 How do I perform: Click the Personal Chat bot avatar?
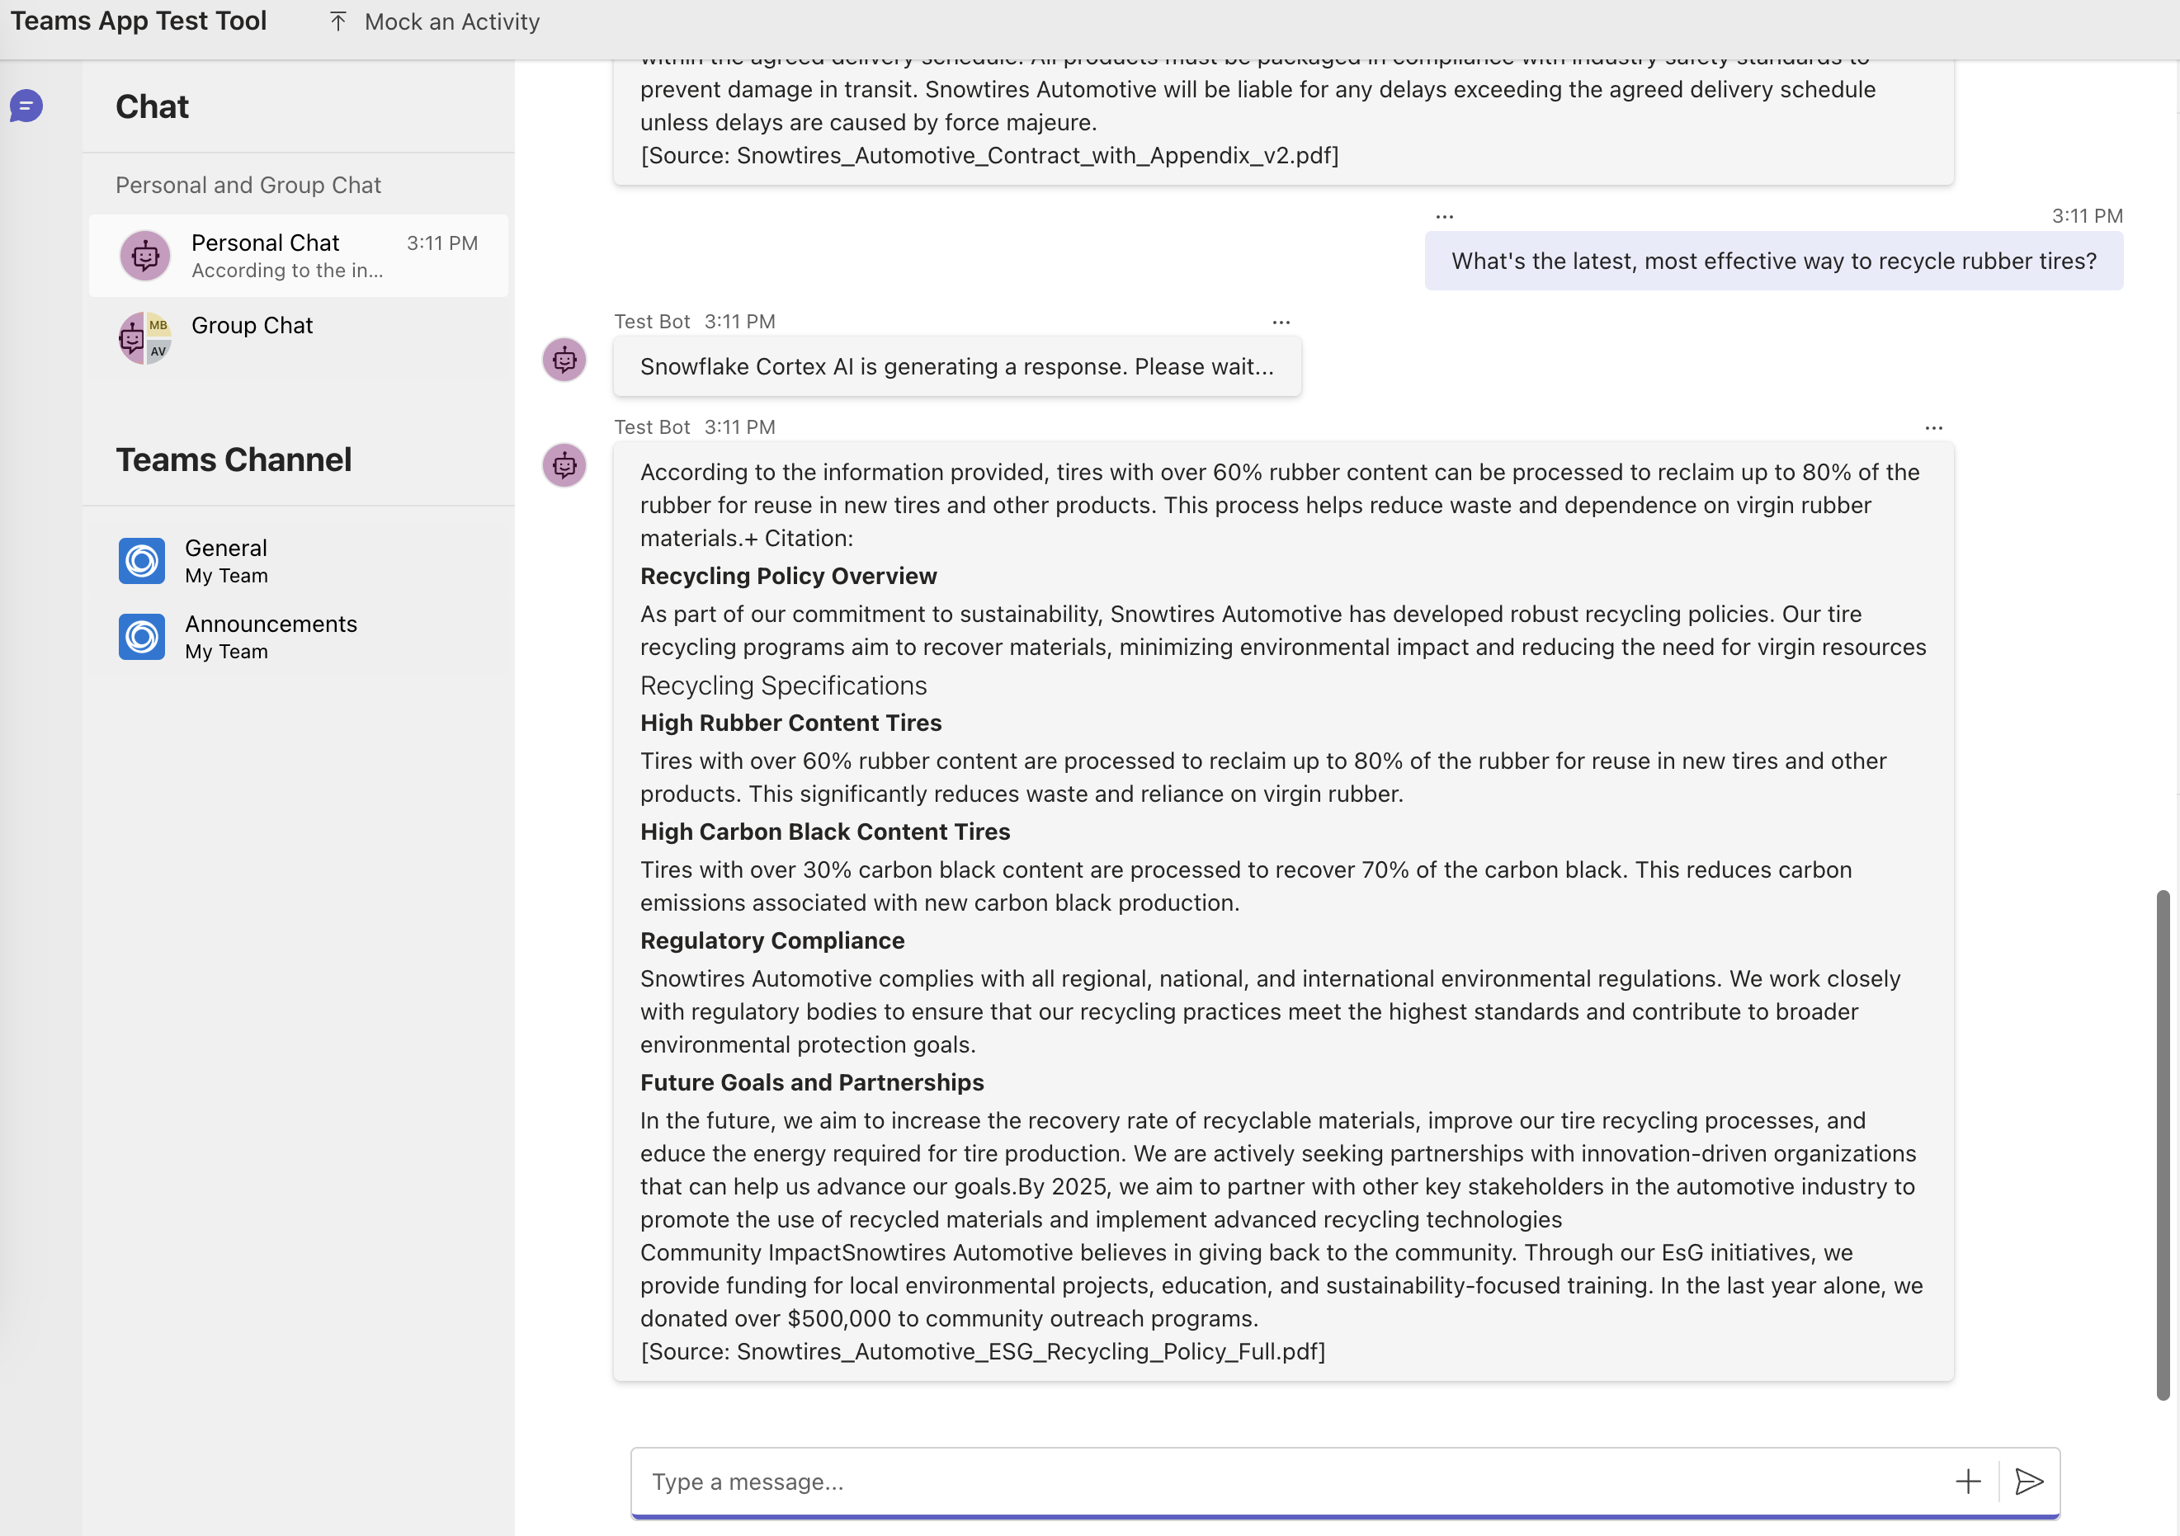point(145,256)
